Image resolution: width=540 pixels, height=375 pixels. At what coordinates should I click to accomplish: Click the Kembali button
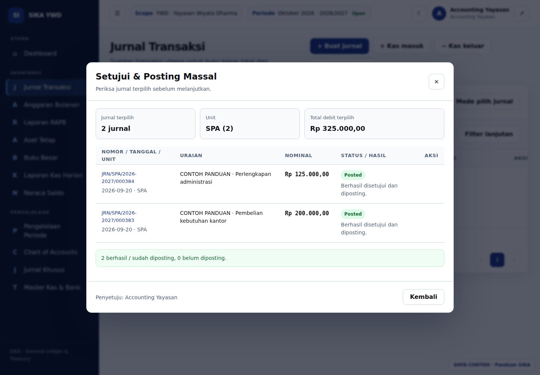423,297
